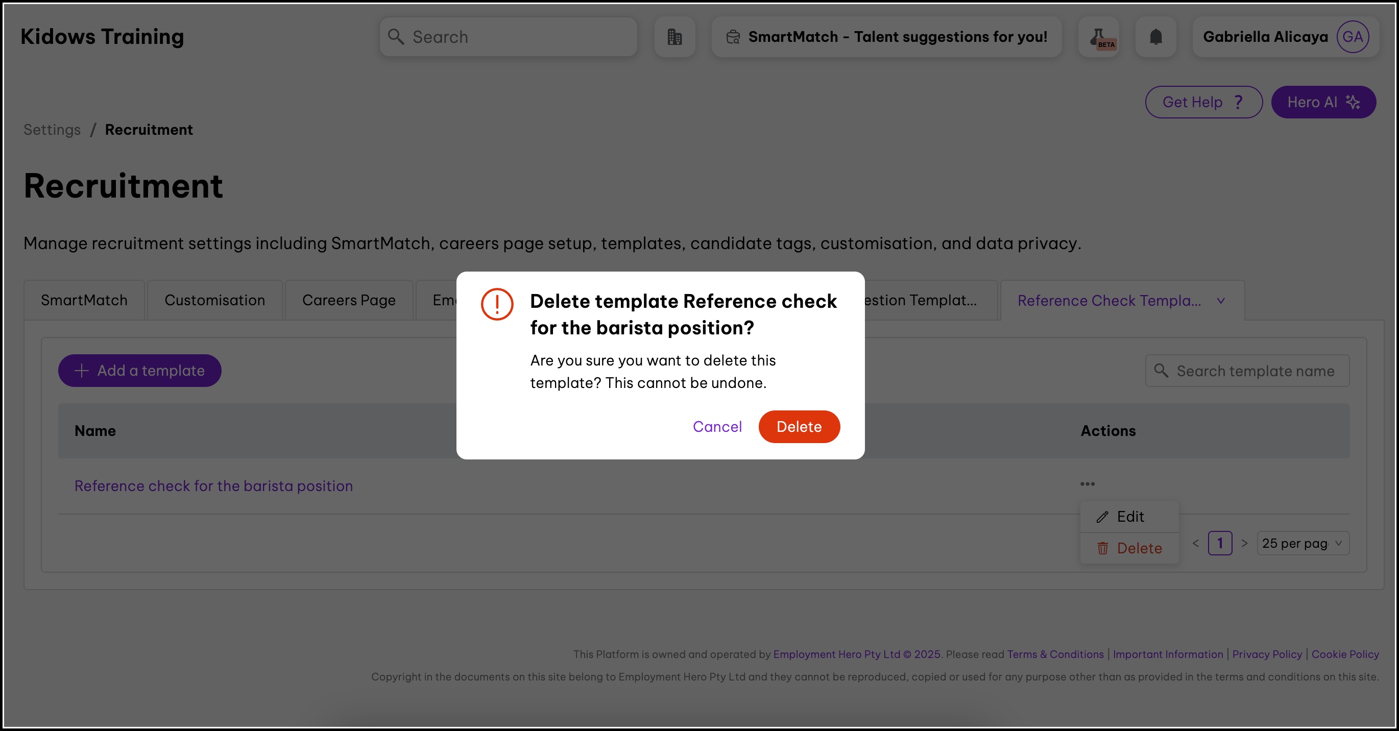The height and width of the screenshot is (731, 1399).
Task: Click the magnifier icon in the top search
Action: point(396,37)
